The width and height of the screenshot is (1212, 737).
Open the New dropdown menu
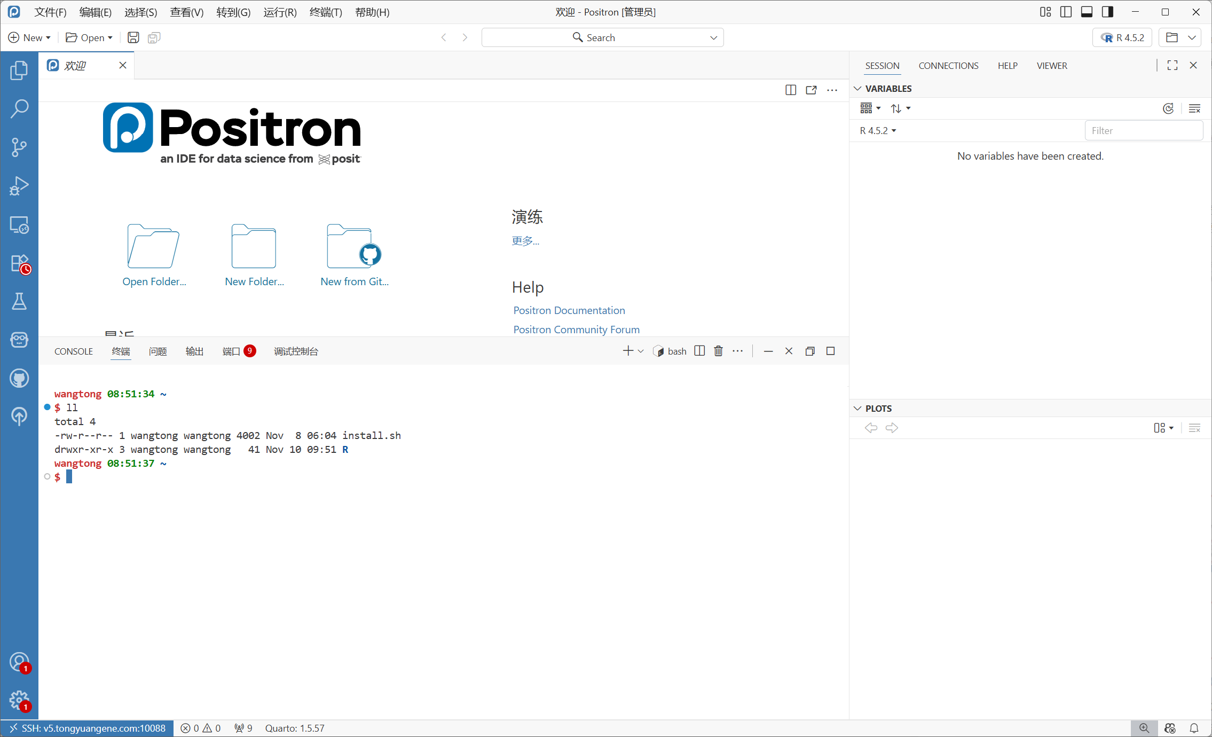click(x=29, y=37)
